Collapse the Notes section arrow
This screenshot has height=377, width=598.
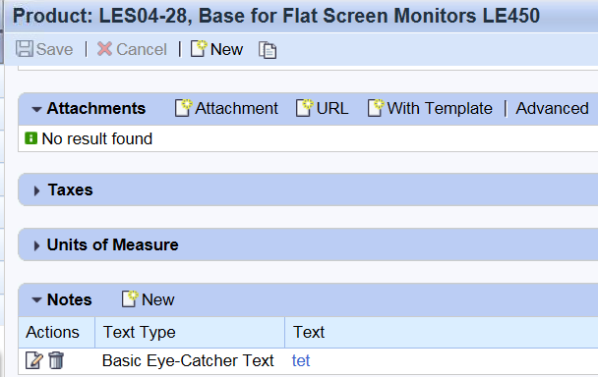(36, 300)
